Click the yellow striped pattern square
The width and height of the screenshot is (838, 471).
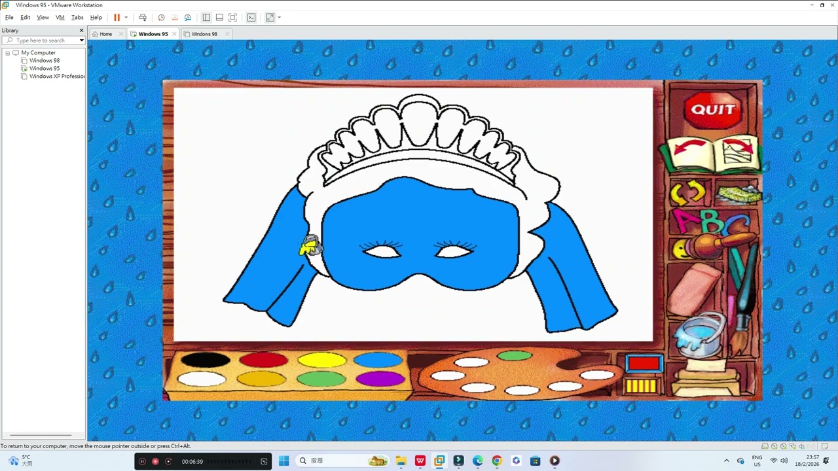(x=641, y=386)
